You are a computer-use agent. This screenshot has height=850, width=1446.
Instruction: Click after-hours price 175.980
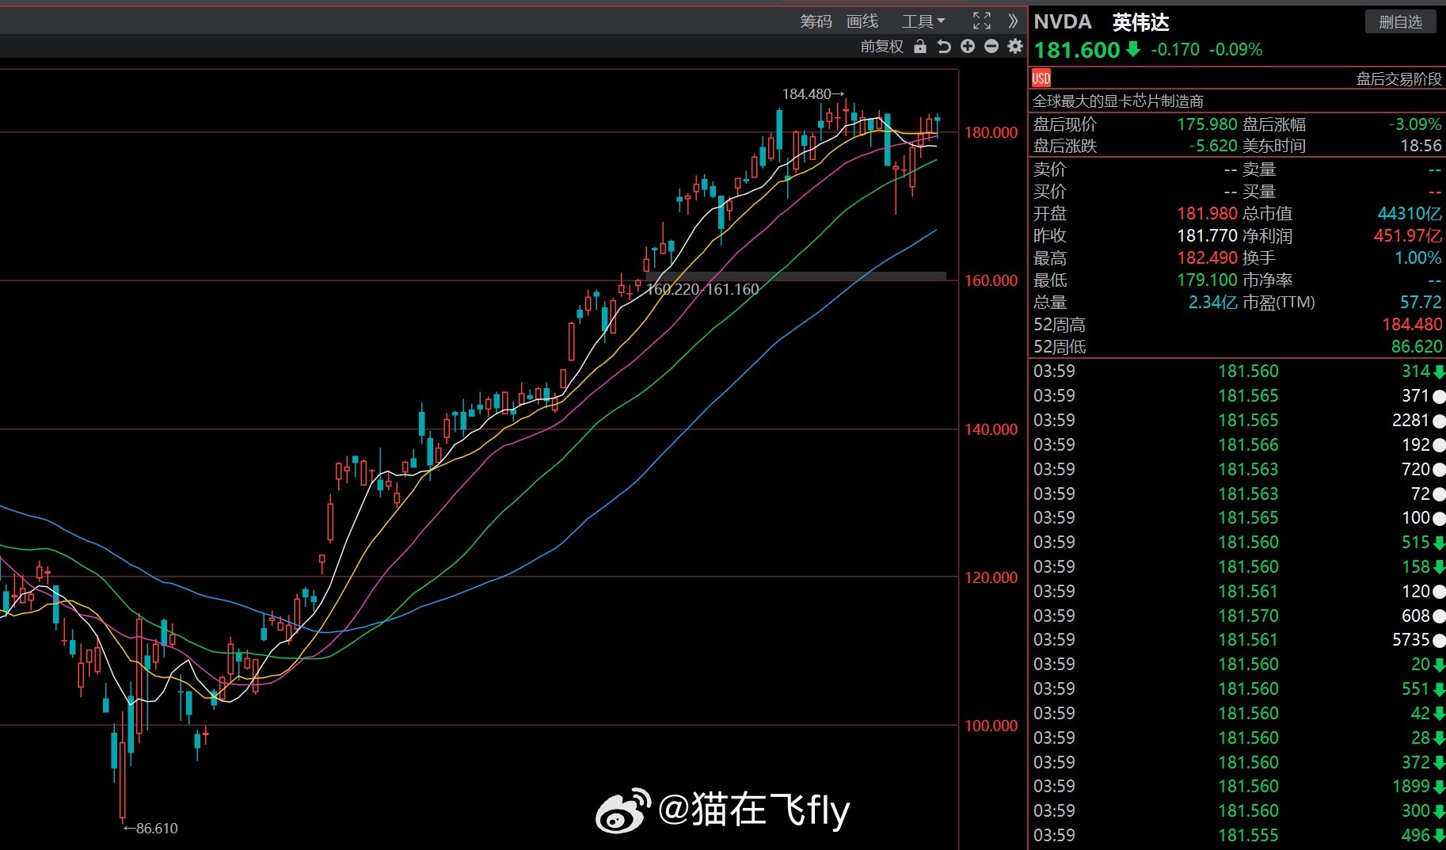point(1207,124)
